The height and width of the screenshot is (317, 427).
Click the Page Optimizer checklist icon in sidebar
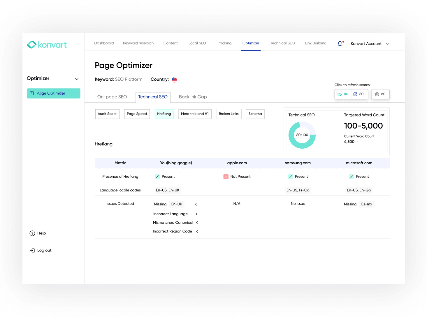pyautogui.click(x=32, y=93)
